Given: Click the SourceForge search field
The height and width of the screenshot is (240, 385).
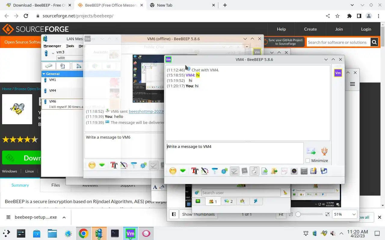Looking at the screenshot, I should (338, 42).
